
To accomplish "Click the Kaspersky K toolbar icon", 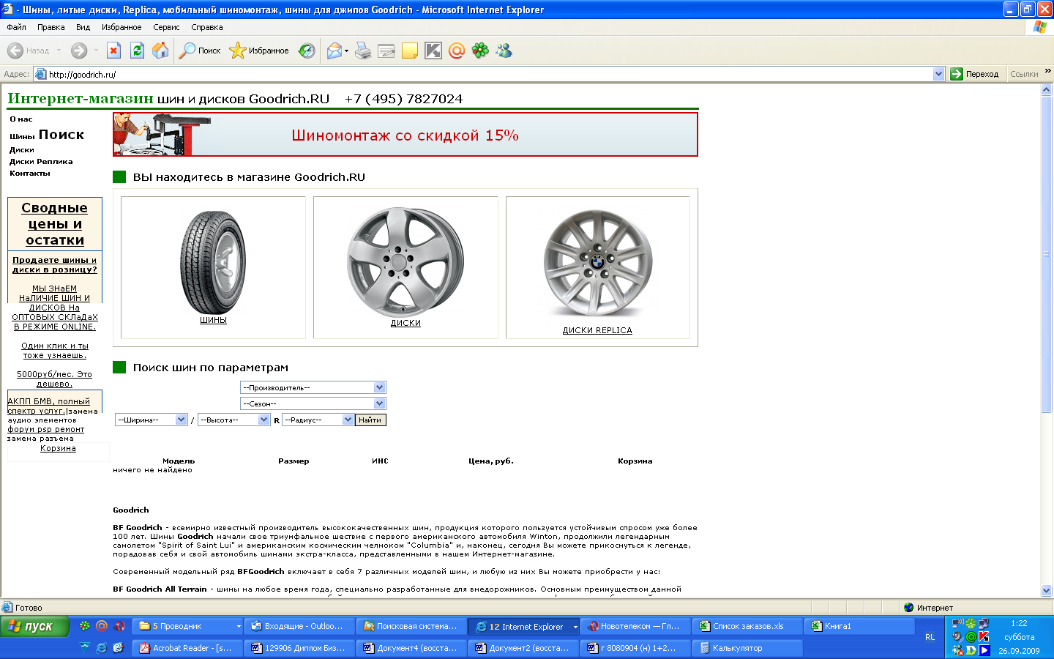I will (433, 51).
